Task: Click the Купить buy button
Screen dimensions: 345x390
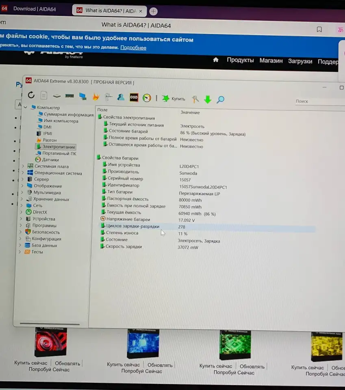Action: pos(174,99)
